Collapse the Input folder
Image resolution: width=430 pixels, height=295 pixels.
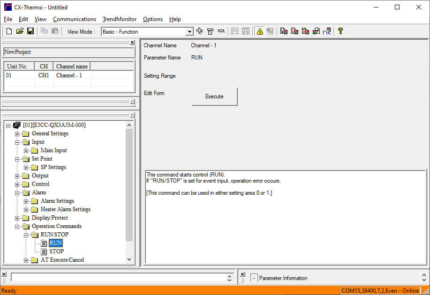17,142
